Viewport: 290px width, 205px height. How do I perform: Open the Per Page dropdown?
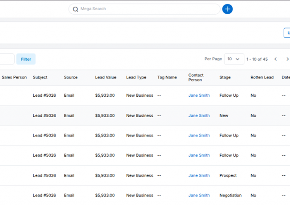click(x=234, y=59)
